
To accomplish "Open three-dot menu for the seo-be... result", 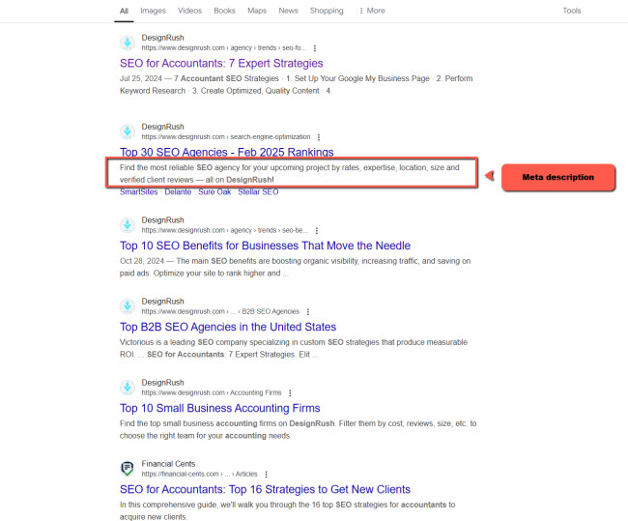I will [317, 230].
